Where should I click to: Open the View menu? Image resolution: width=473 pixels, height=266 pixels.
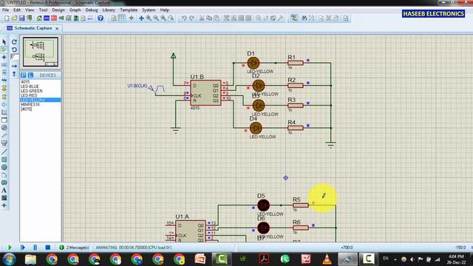coord(30,10)
